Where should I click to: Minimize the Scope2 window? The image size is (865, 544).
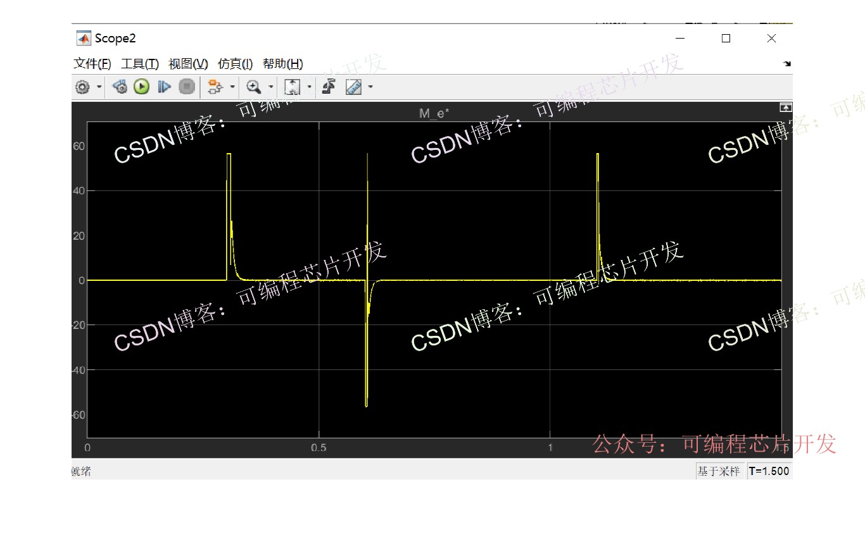pos(680,39)
